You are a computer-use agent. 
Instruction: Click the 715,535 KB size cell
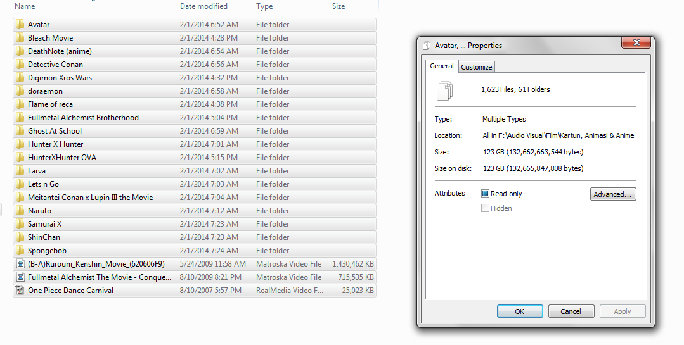(x=356, y=277)
